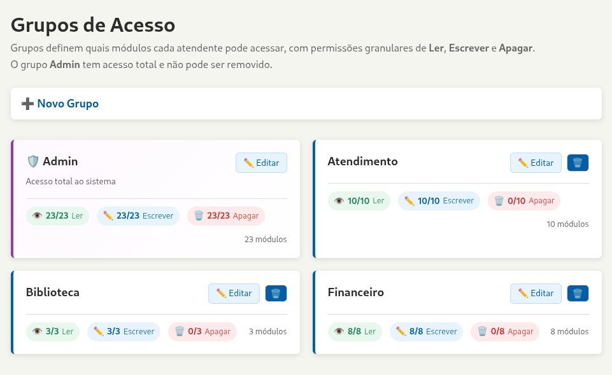The width and height of the screenshot is (612, 375).
Task: Click the 8/8 Escrever badge on Financeiro
Action: point(425,331)
